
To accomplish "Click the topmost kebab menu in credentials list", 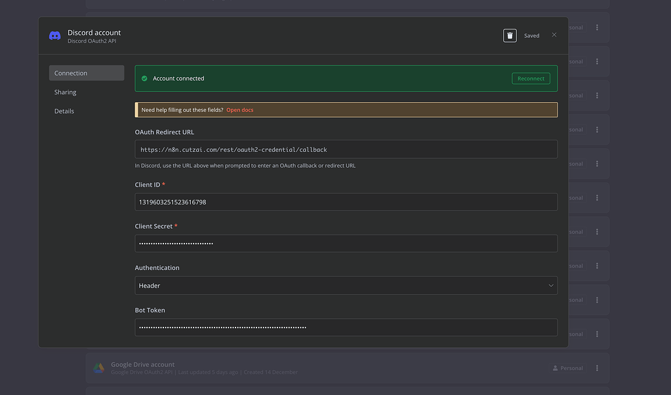I will click(596, 27).
